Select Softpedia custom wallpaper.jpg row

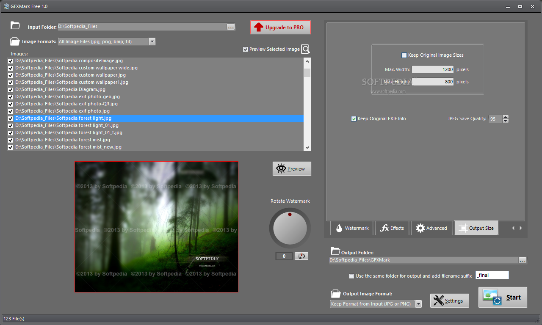coord(159,75)
